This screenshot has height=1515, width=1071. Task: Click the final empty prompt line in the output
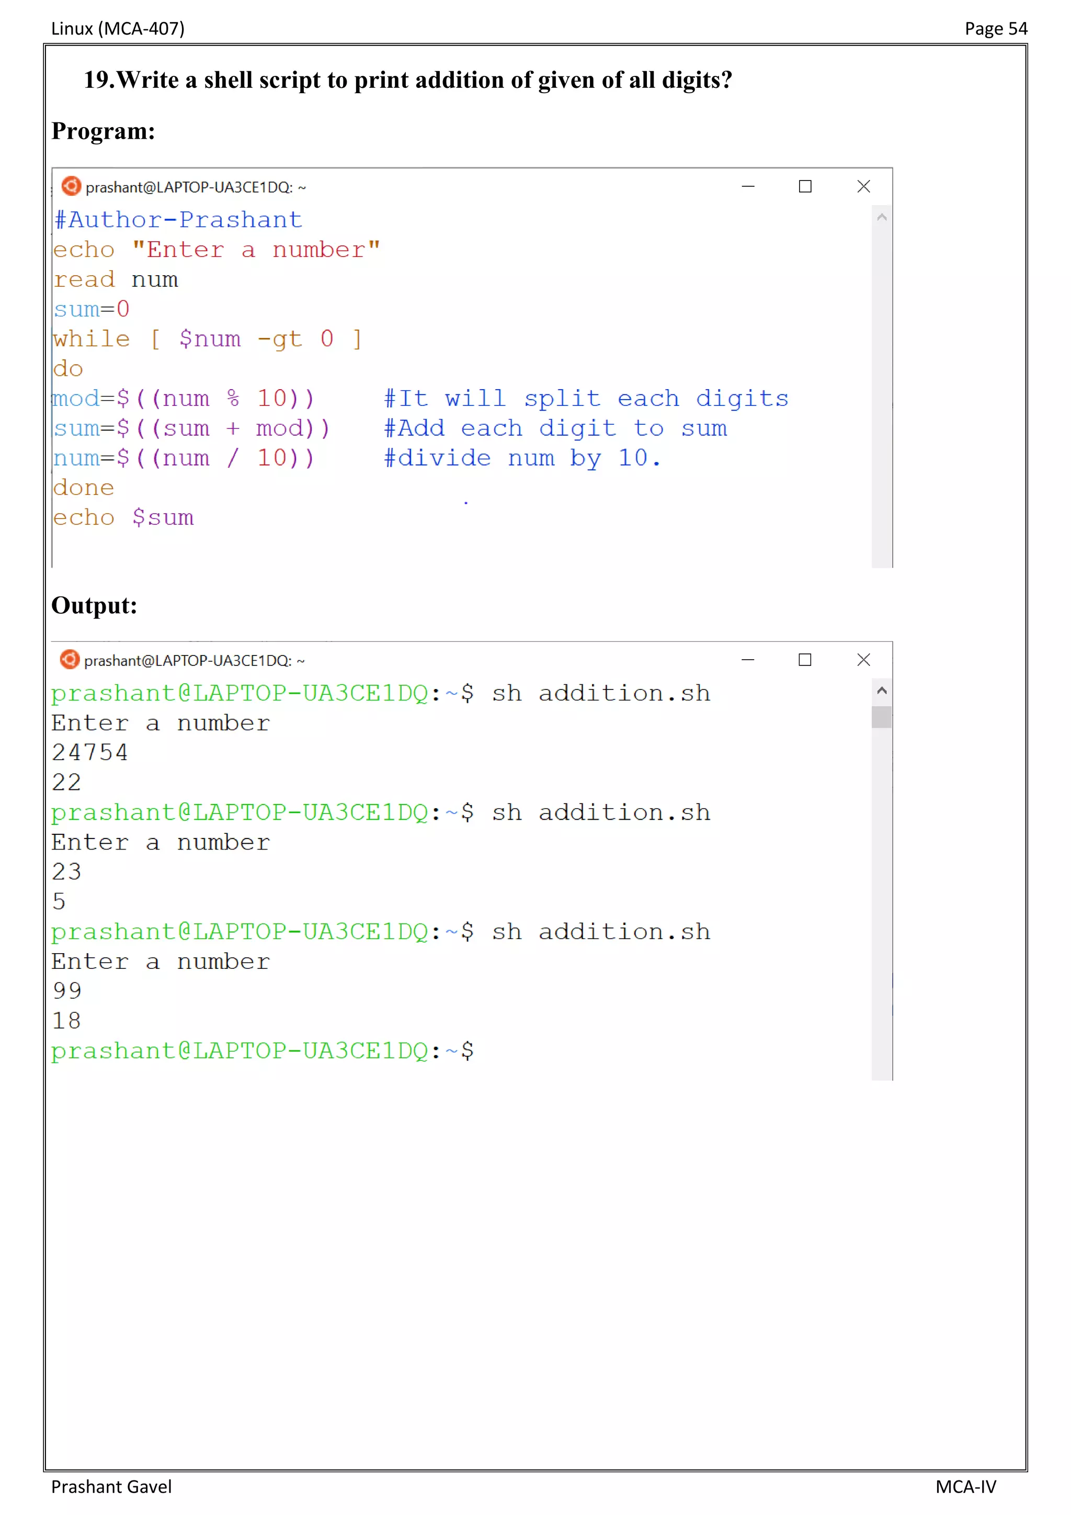[x=263, y=1051]
